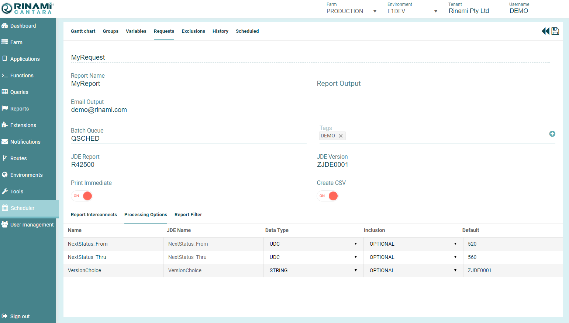Switch to the Report Filter tab
The height and width of the screenshot is (323, 569).
point(188,215)
